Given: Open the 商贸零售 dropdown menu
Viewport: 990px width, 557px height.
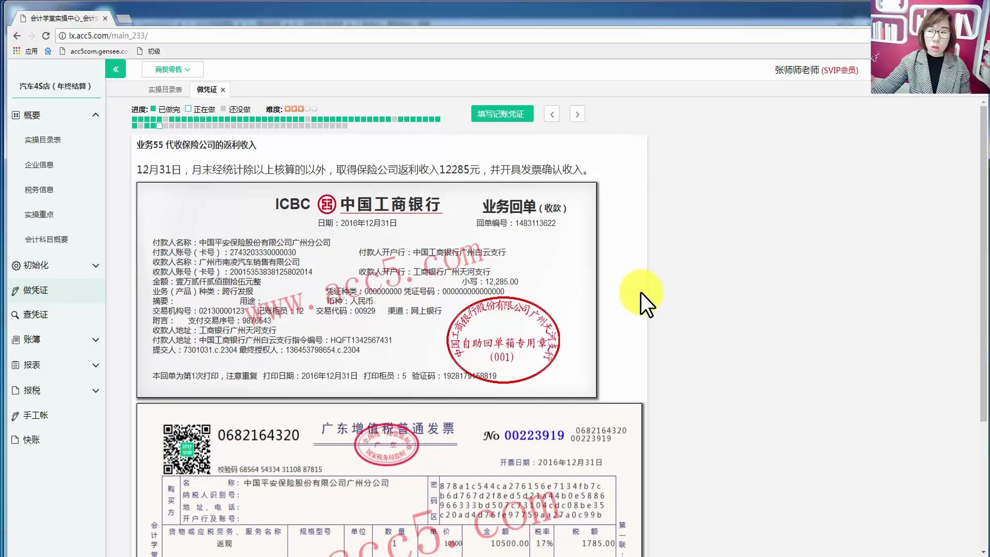Looking at the screenshot, I should click(x=172, y=69).
